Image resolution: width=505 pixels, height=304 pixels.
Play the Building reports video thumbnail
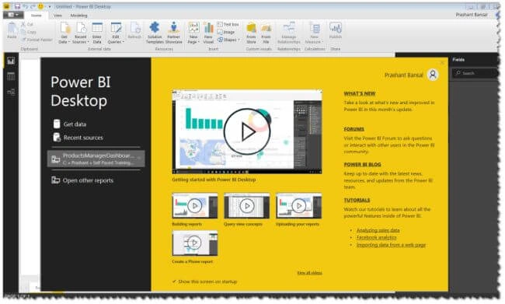pos(195,206)
